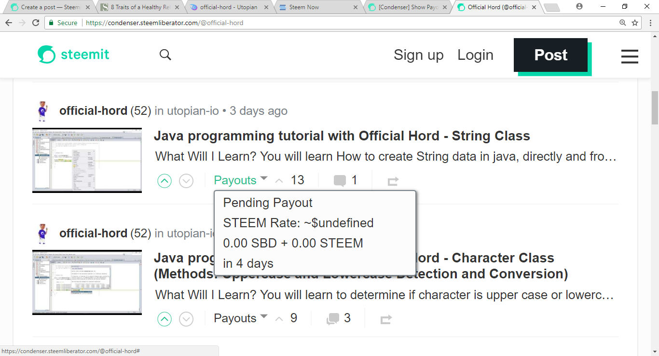Open Chrome three-dot menu
Image resolution: width=659 pixels, height=356 pixels.
(x=649, y=23)
